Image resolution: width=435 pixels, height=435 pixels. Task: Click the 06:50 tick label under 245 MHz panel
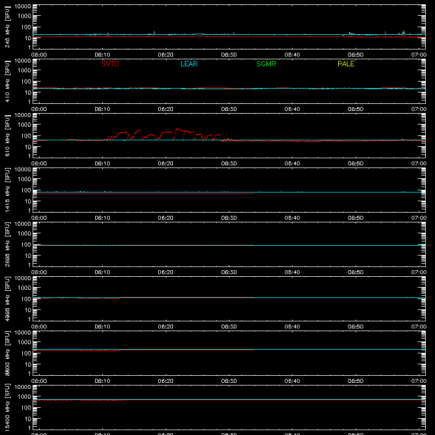click(x=356, y=55)
